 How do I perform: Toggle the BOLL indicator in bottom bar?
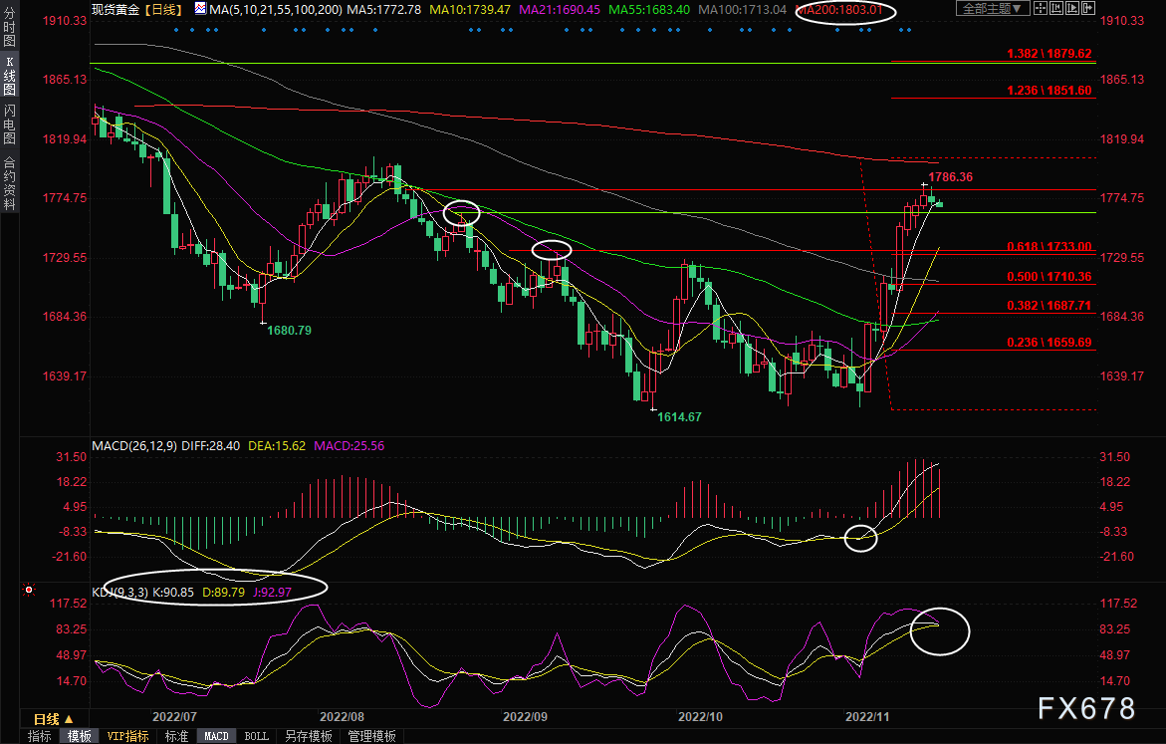pyautogui.click(x=256, y=736)
